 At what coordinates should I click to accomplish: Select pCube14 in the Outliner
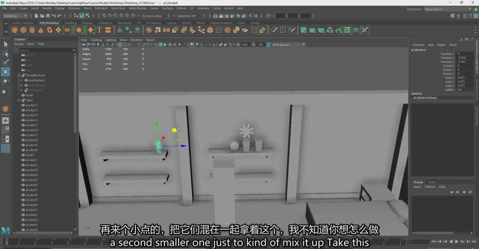(x=31, y=120)
